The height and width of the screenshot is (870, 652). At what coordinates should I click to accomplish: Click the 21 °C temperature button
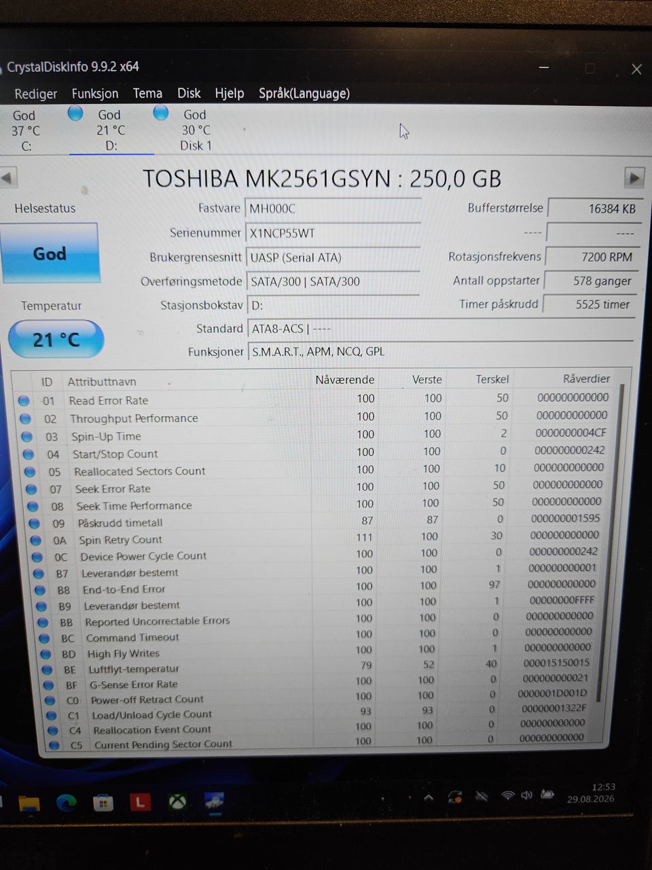pyautogui.click(x=56, y=338)
